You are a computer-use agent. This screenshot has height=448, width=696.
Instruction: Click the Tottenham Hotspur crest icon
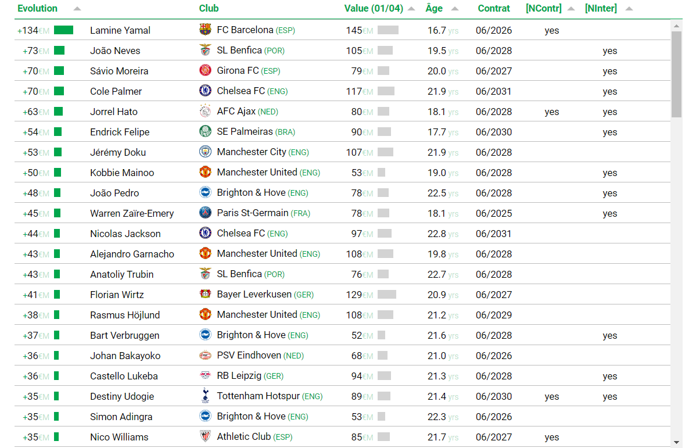pos(205,396)
